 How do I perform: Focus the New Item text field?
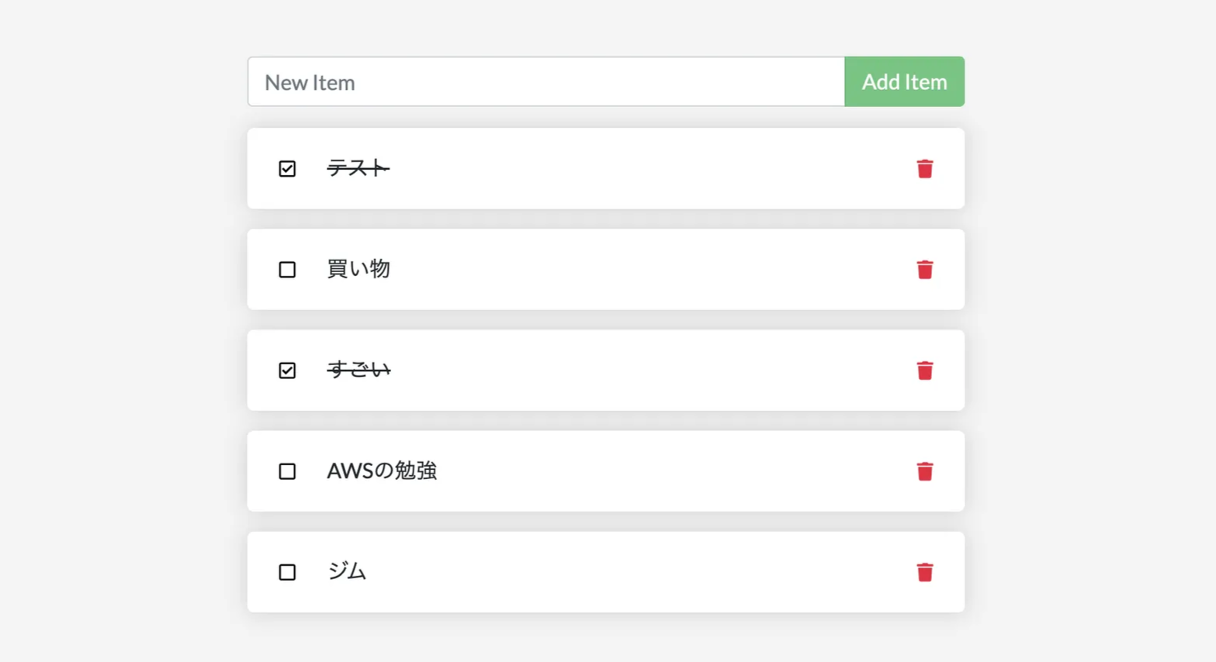coord(546,81)
